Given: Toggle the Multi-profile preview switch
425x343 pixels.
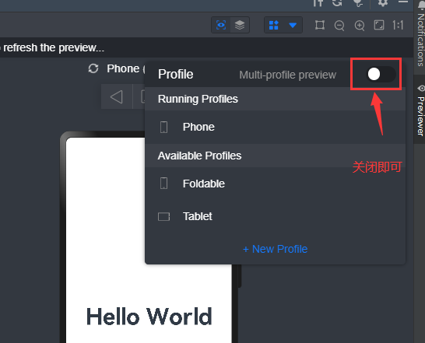Looking at the screenshot, I should pos(381,74).
